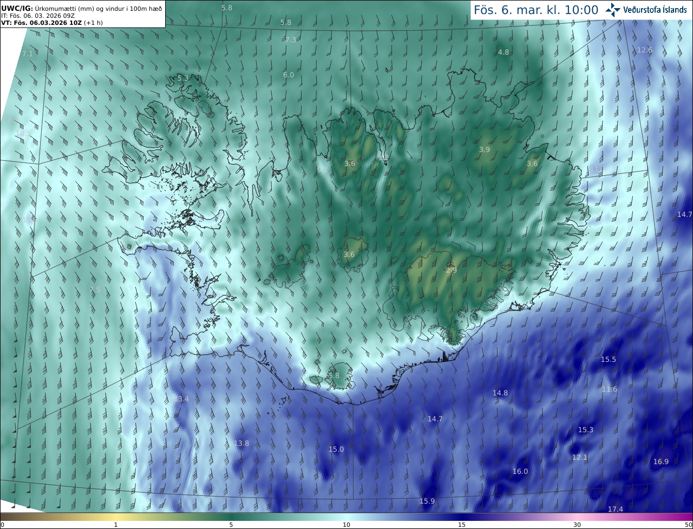Click the 10 label on the color scale
Image resolution: width=693 pixels, height=529 pixels.
[x=346, y=525]
